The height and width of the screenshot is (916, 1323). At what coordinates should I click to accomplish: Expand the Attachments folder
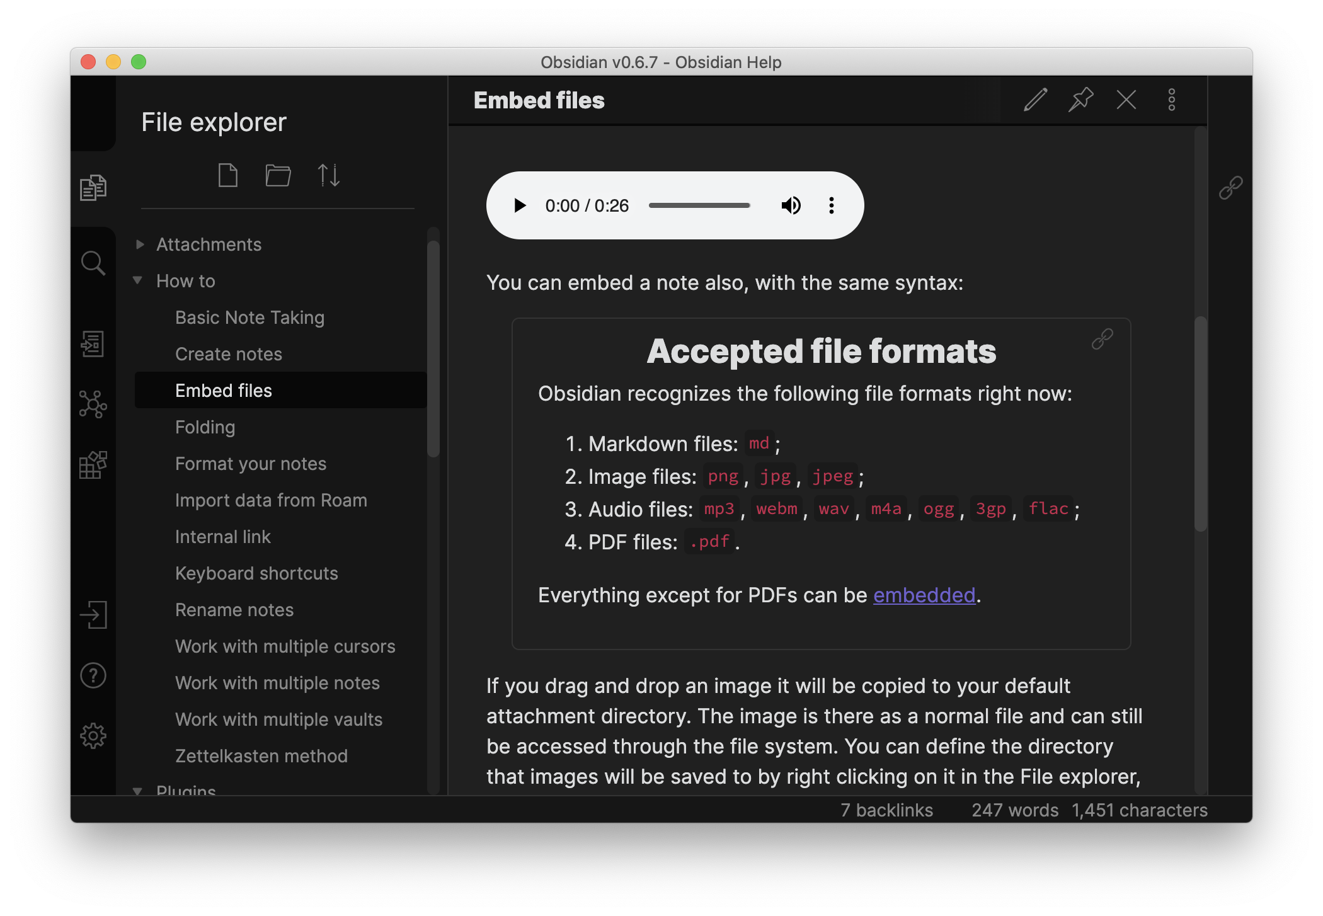pyautogui.click(x=209, y=244)
